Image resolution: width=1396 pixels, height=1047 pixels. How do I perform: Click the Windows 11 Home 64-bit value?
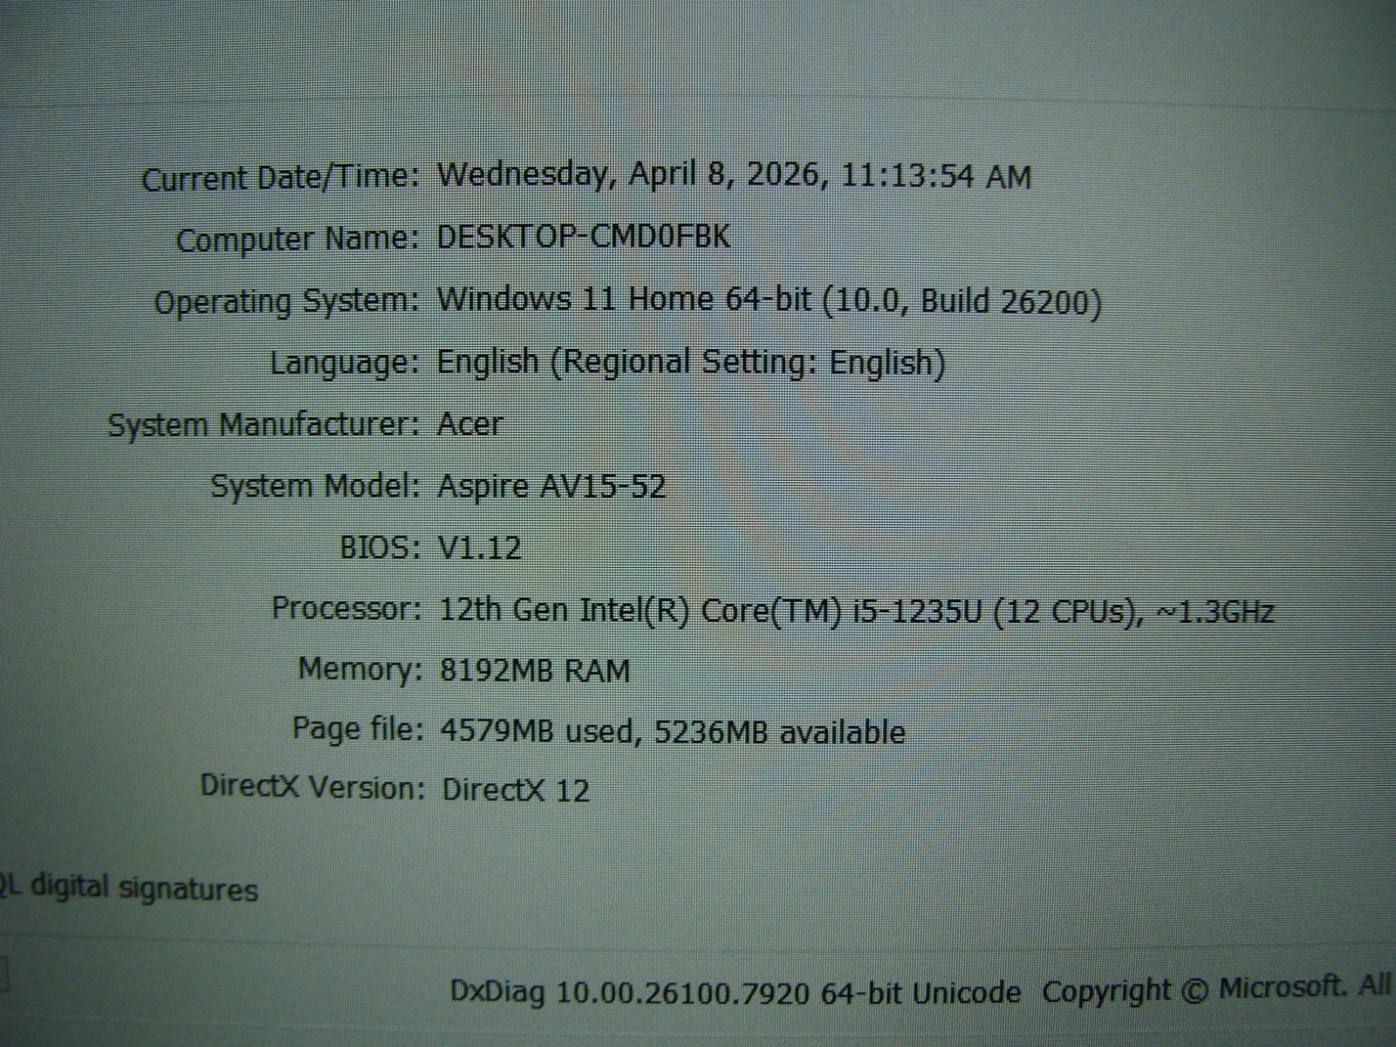click(x=769, y=301)
